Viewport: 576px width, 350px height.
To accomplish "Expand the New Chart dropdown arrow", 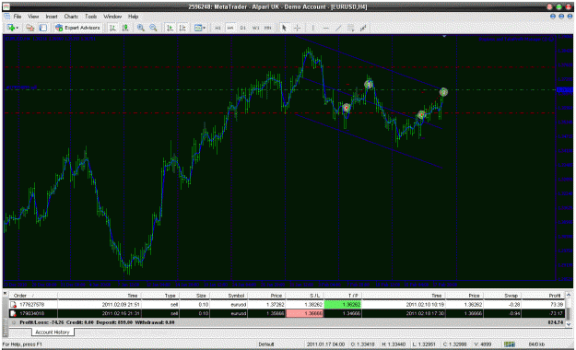I will pyautogui.click(x=17, y=28).
